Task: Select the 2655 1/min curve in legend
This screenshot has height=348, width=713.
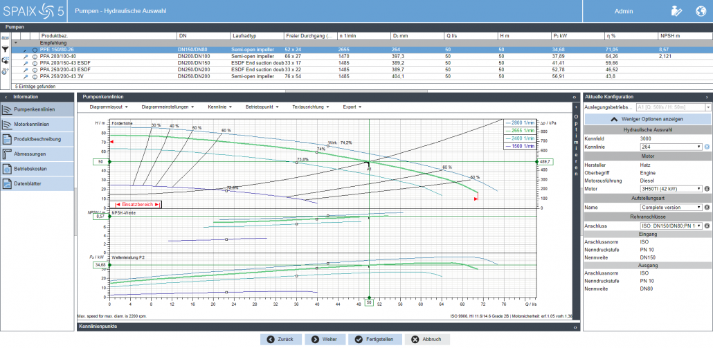Action: (519, 130)
